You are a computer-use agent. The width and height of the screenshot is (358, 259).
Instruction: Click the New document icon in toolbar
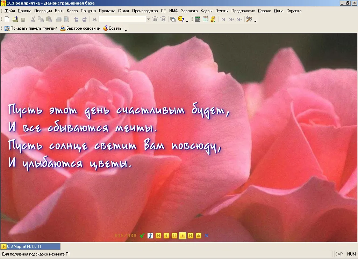coord(7,20)
